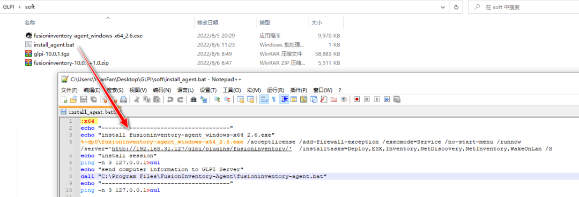The width and height of the screenshot is (579, 197).
Task: Select install_agent.bat in Explorer list
Action: [54, 45]
